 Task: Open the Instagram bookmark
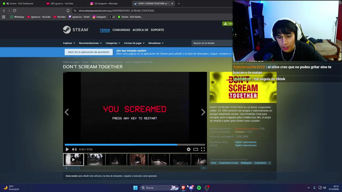[x=99, y=17]
